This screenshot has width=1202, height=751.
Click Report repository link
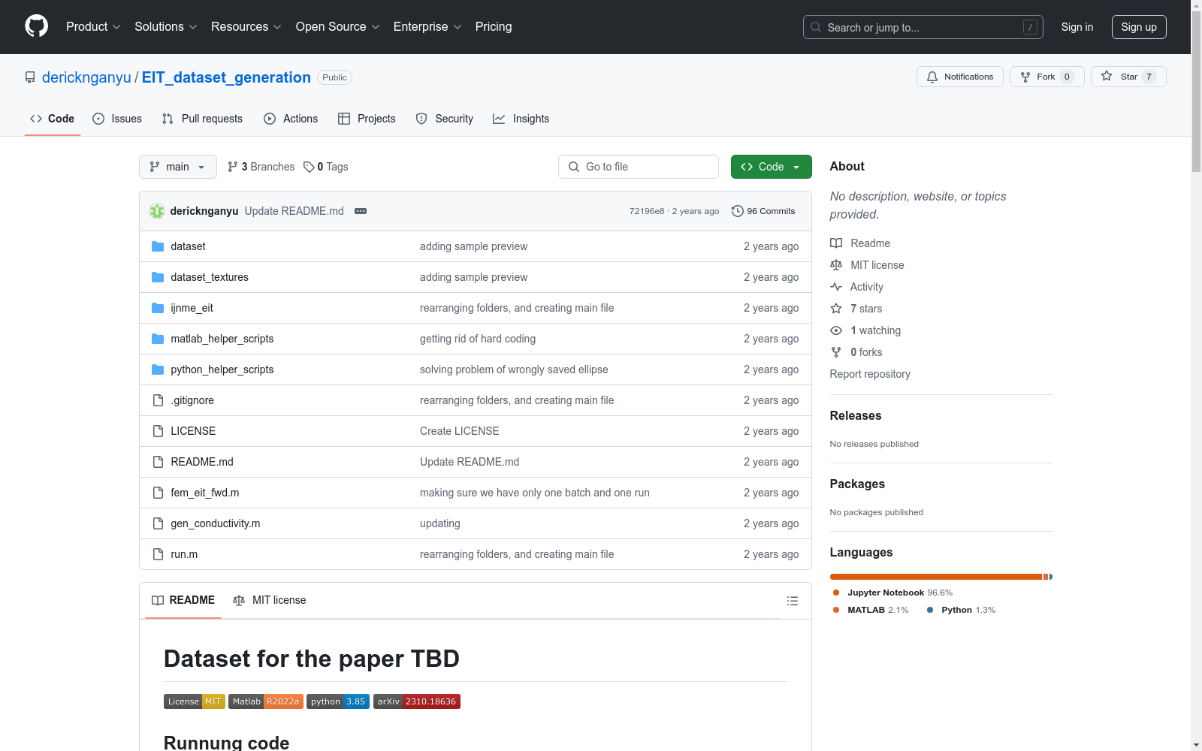click(x=870, y=374)
